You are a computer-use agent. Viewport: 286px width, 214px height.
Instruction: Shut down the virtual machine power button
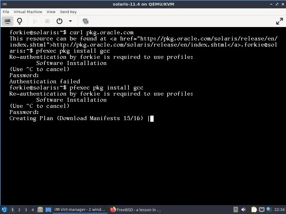click(x=59, y=21)
